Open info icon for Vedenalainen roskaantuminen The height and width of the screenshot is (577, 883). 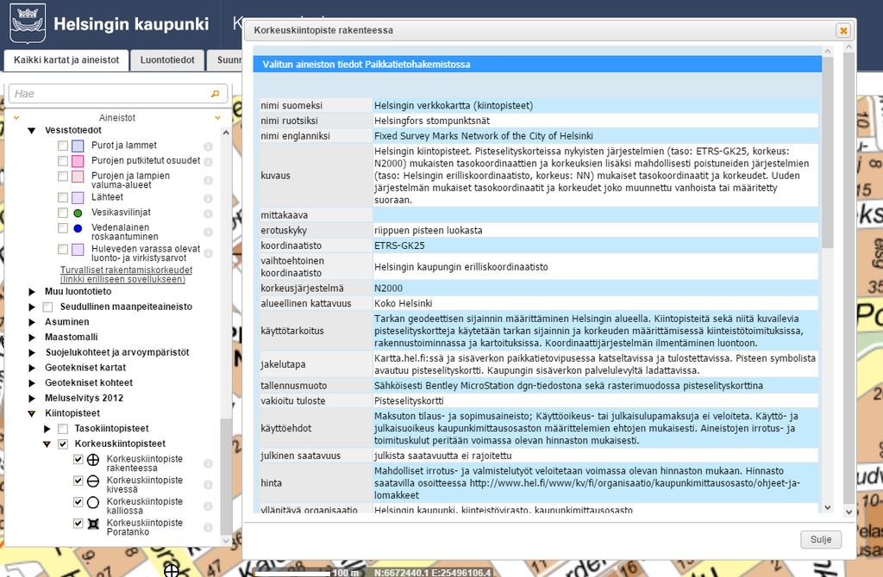click(x=208, y=232)
